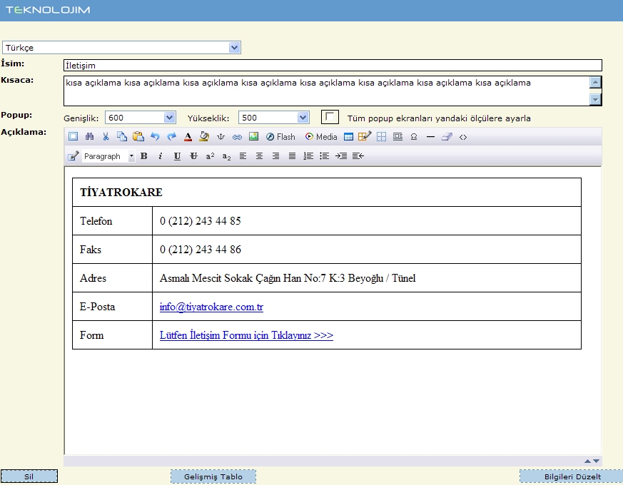Toggle strikethrough formatting
Viewport: 623px width, 485px height.
[x=193, y=156]
